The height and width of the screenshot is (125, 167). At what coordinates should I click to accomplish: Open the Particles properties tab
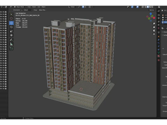pyautogui.click(x=159, y=43)
